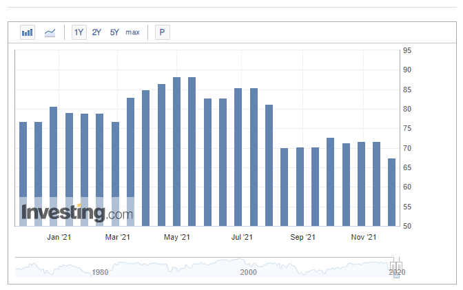Click the Sep '21 axis label
463x290 pixels.
point(302,237)
